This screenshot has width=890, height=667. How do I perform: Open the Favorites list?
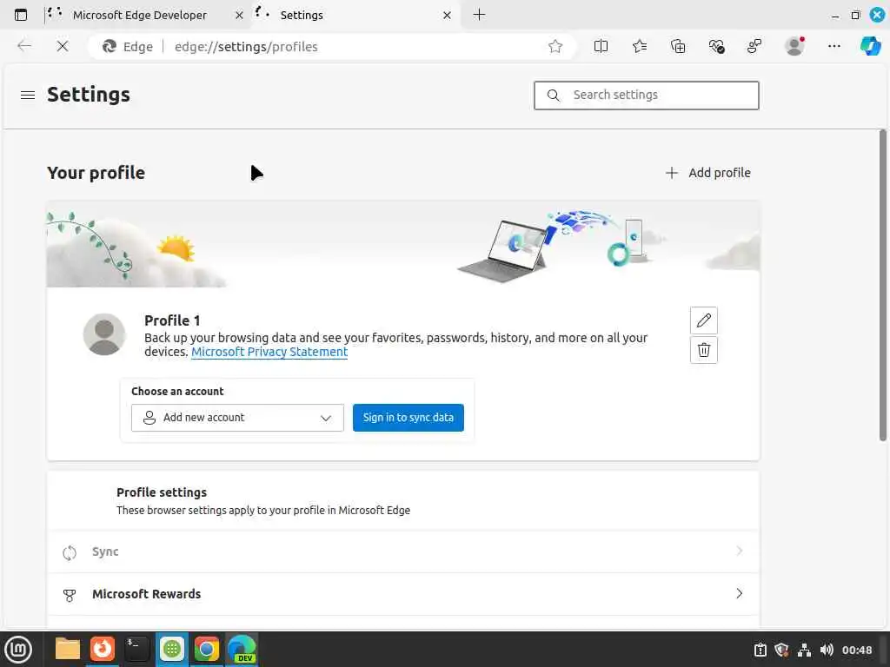(x=640, y=47)
